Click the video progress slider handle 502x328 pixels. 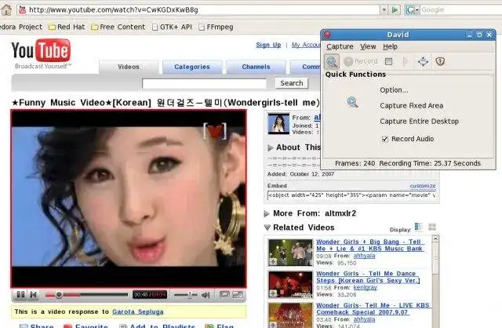pos(59,295)
